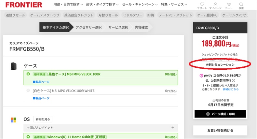Open 月替りセール tag
Viewport: 257px width, 139px height.
tap(108, 15)
